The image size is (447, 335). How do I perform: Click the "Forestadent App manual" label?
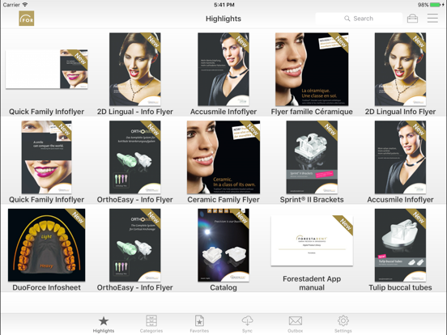coord(312,283)
